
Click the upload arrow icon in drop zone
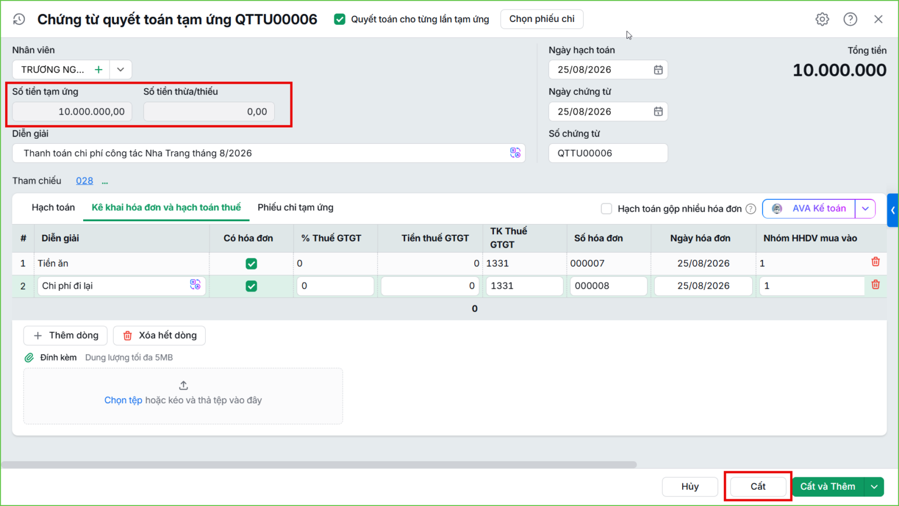(x=183, y=385)
